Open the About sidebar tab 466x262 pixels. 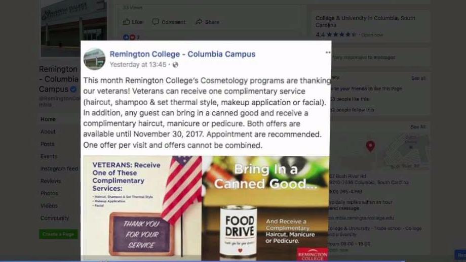coord(48,132)
